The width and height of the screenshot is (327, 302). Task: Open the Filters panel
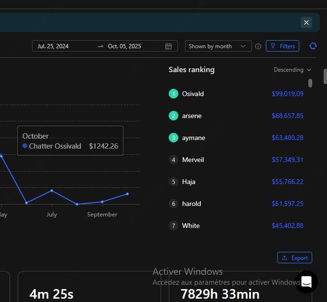point(282,46)
